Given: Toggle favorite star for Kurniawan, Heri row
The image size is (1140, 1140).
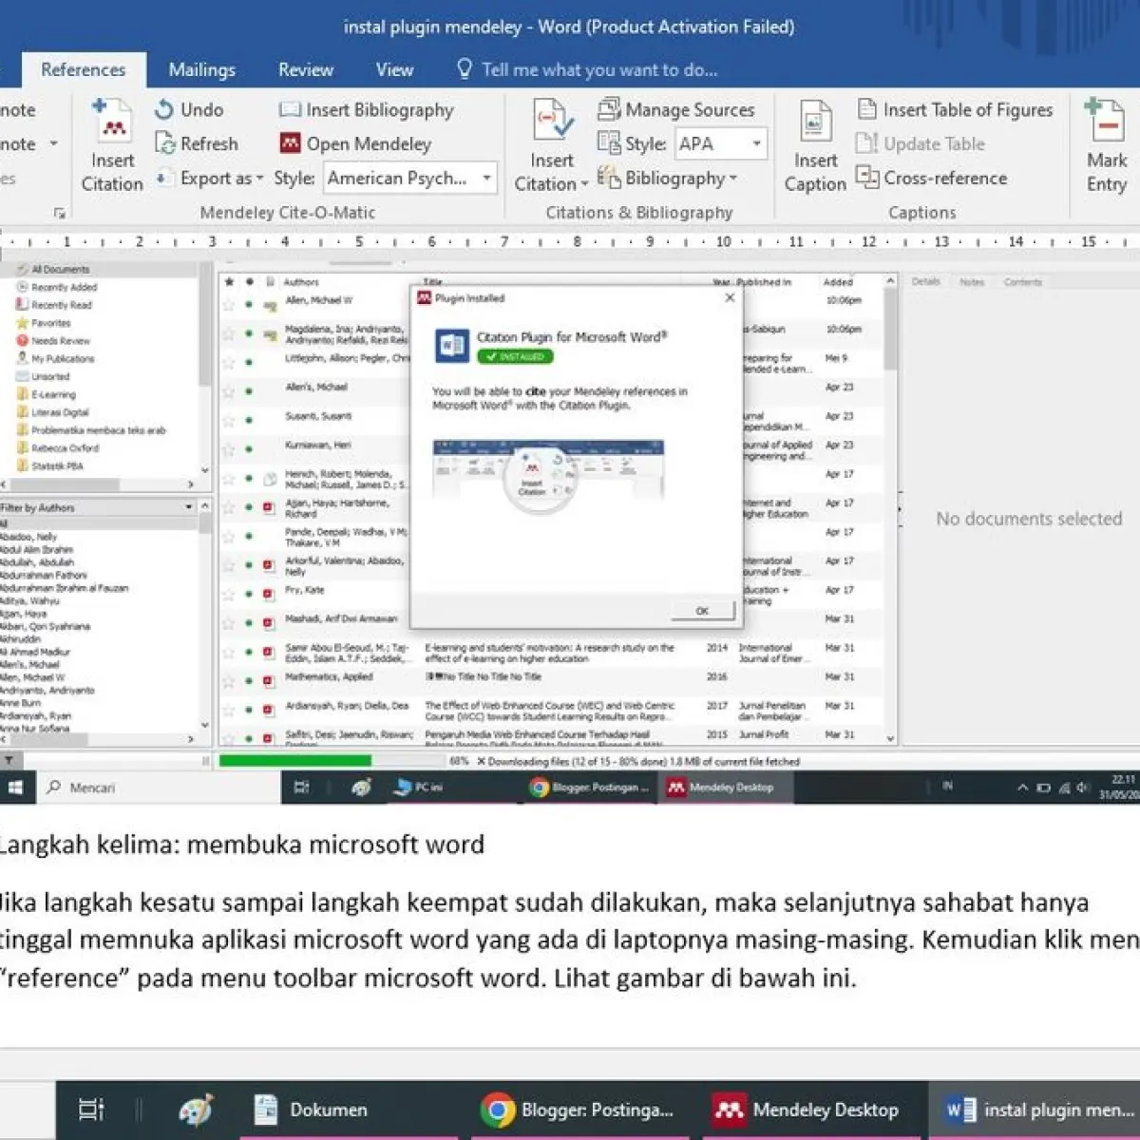Looking at the screenshot, I should pyautogui.click(x=228, y=449).
